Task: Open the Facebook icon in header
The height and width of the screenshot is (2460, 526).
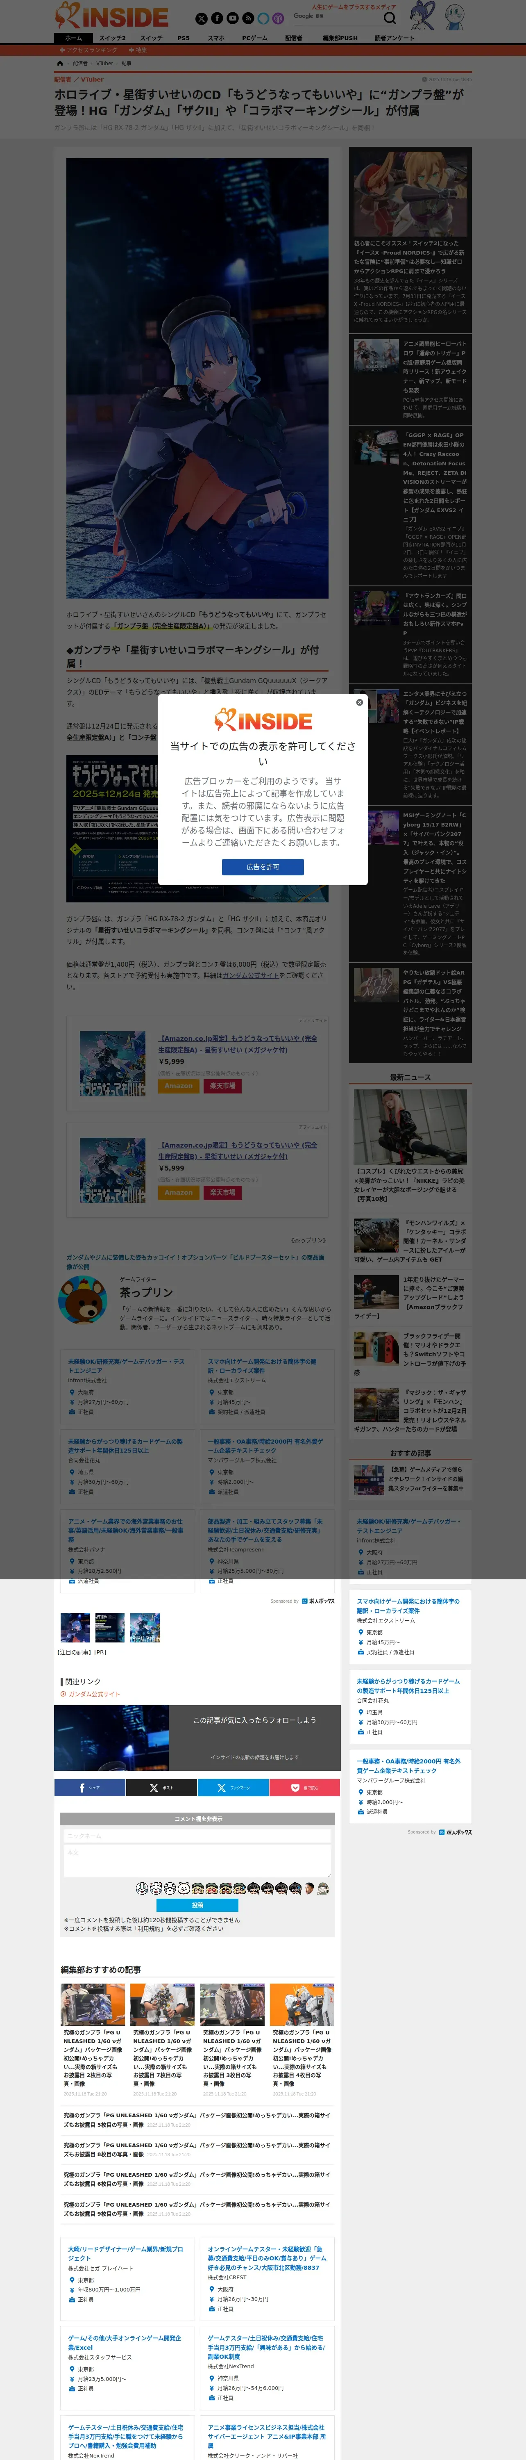Action: pos(217,18)
